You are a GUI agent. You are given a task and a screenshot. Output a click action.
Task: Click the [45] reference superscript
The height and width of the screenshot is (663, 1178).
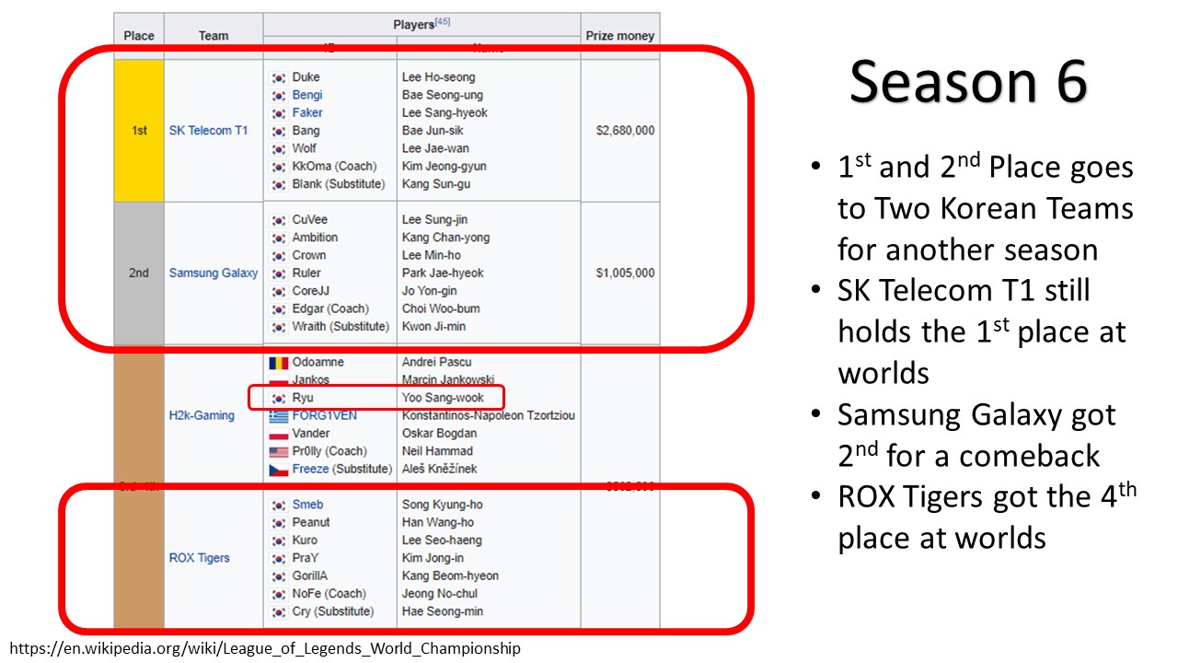pyautogui.click(x=442, y=22)
